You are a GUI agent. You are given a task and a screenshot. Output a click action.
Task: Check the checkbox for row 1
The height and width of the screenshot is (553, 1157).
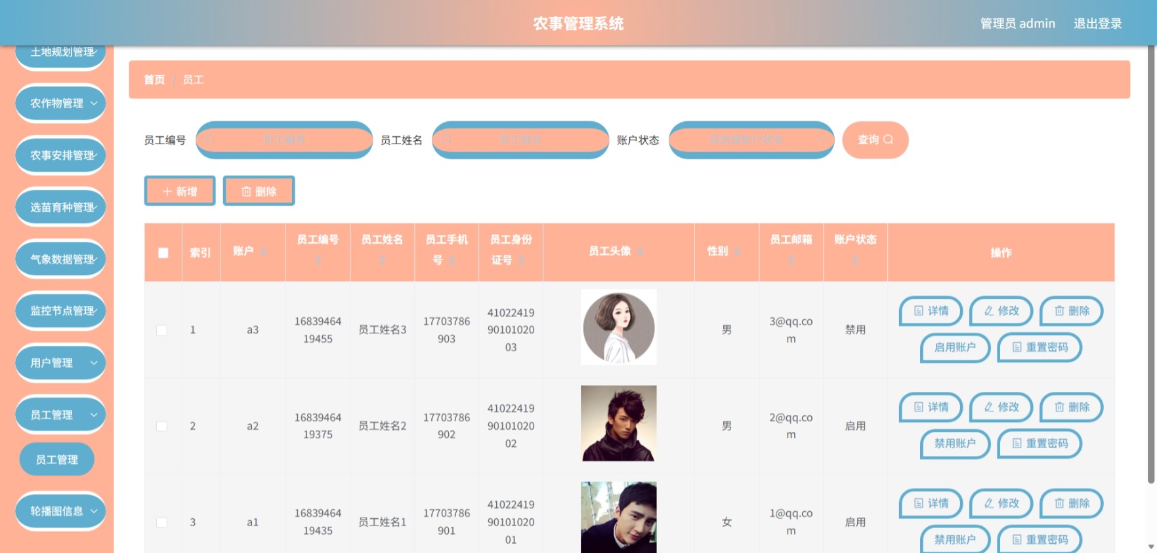coord(161,330)
